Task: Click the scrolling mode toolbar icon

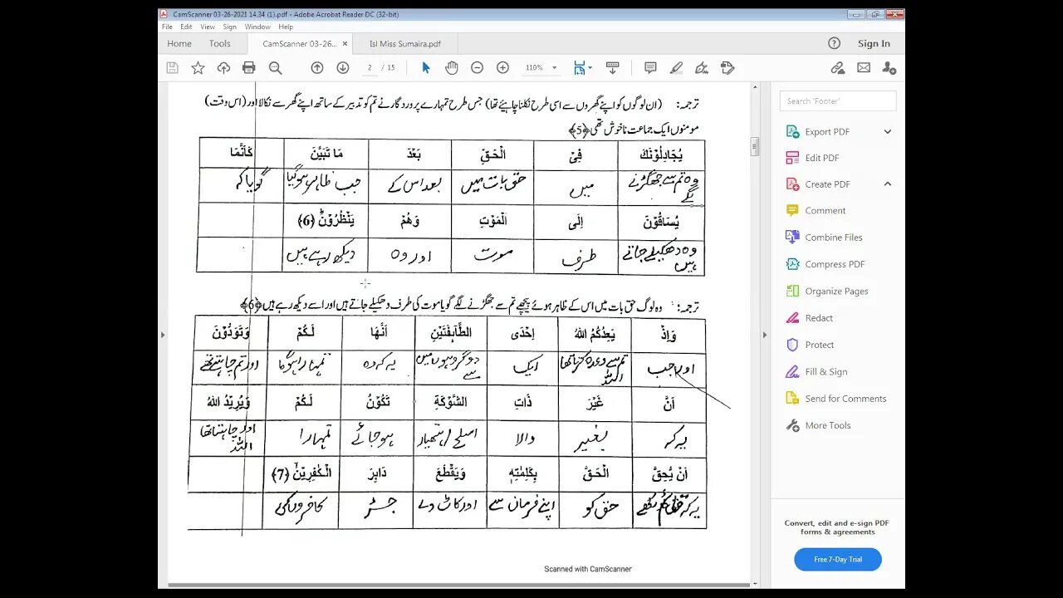Action: (612, 68)
